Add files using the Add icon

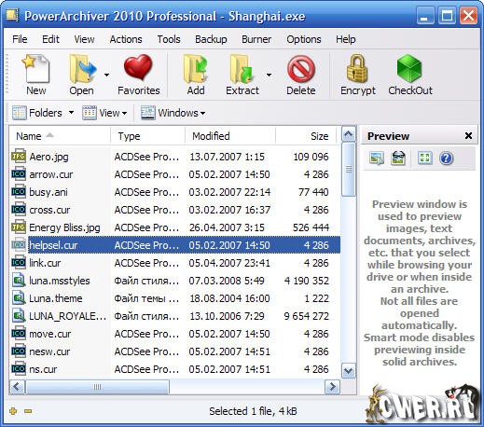195,69
